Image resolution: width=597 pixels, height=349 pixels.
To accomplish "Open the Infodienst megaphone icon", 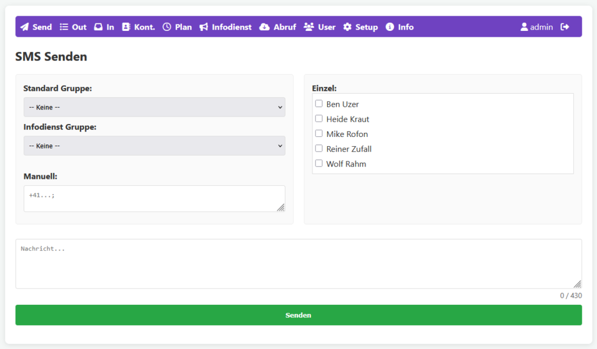I will (203, 27).
